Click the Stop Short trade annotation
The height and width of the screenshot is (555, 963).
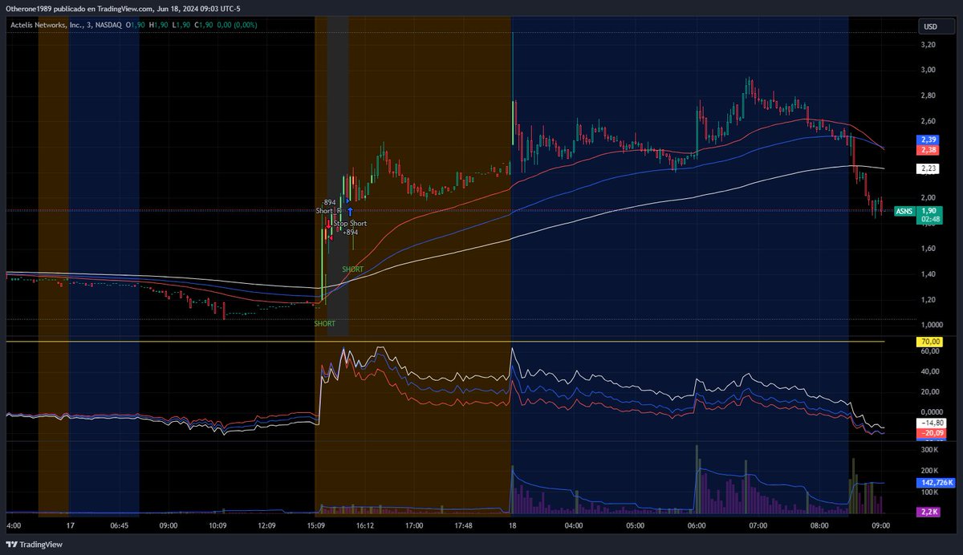click(x=350, y=223)
